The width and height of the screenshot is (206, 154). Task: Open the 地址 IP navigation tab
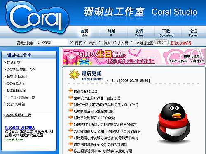coord(112,33)
